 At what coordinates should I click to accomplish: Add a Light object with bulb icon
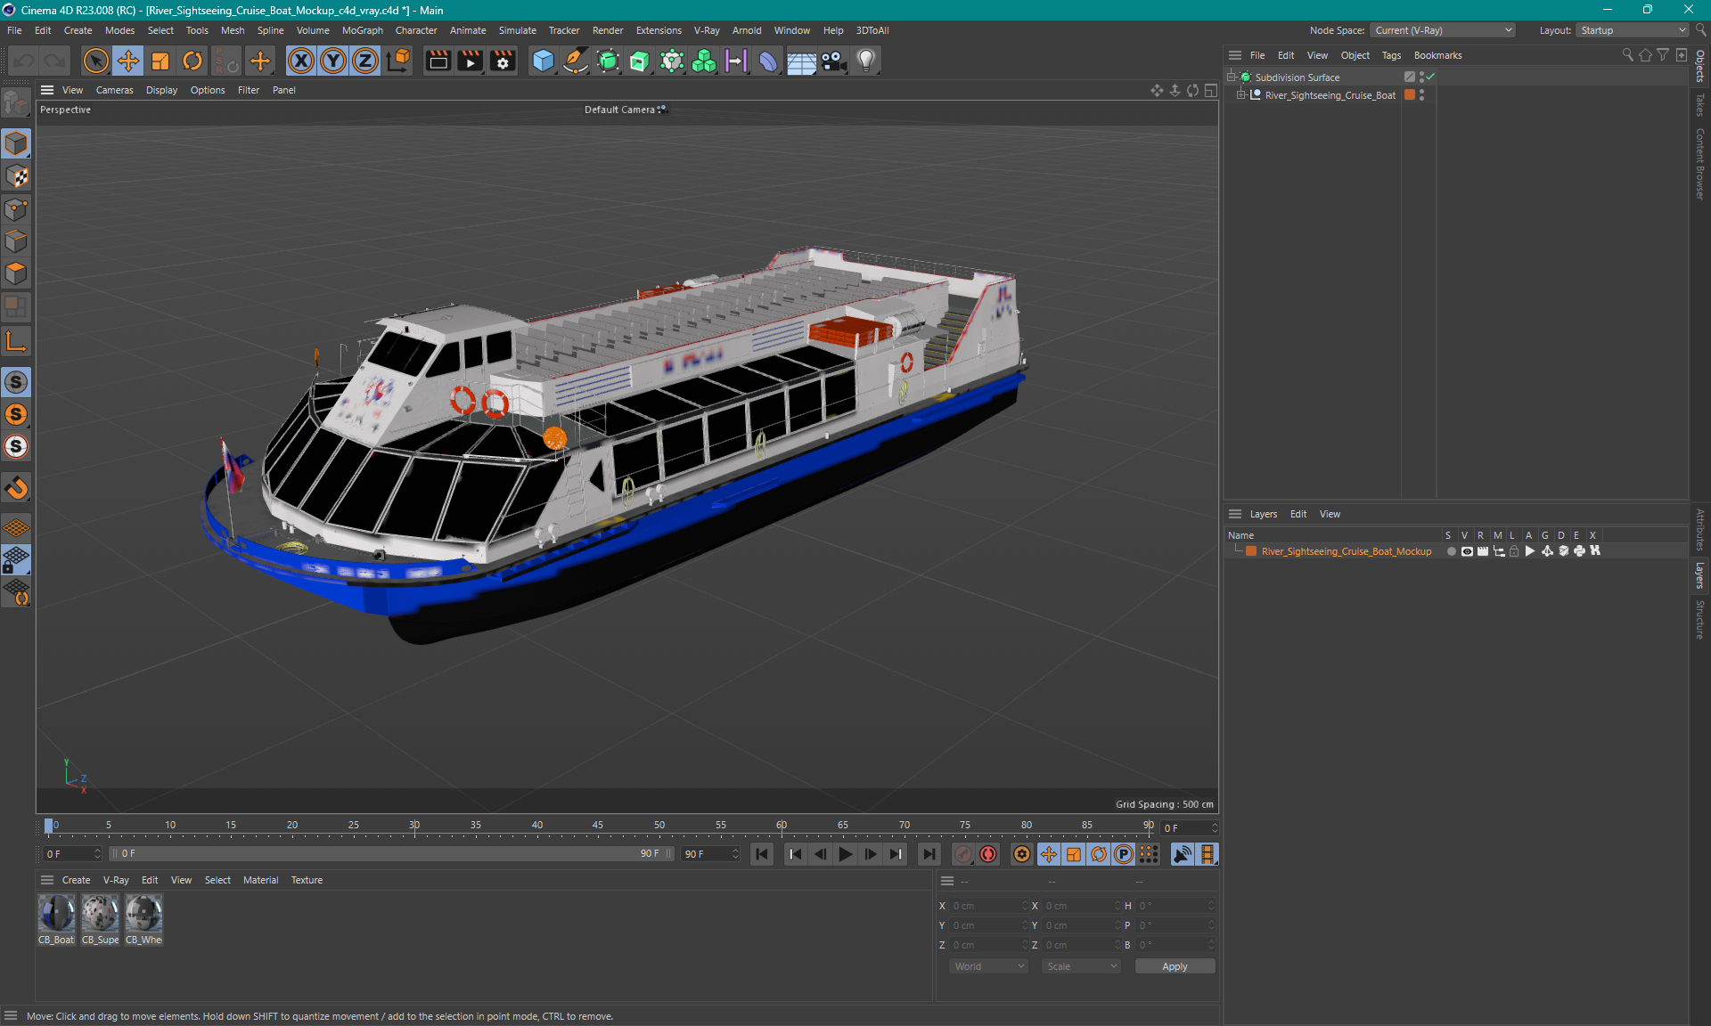click(x=866, y=61)
